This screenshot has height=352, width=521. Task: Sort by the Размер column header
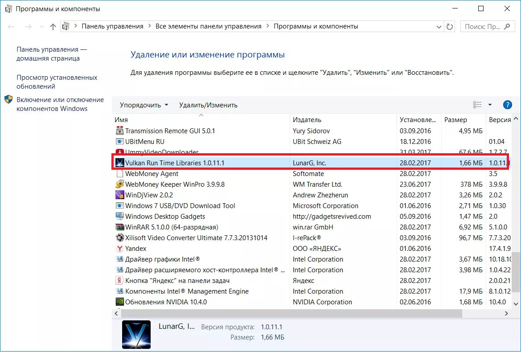tap(464, 119)
